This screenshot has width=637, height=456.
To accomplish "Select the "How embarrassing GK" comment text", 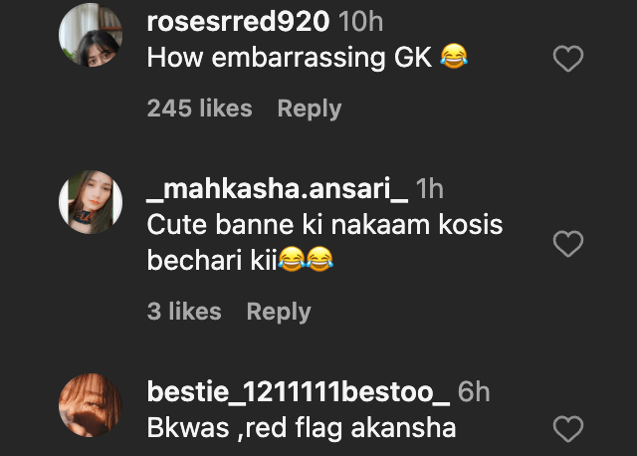I will (x=290, y=58).
